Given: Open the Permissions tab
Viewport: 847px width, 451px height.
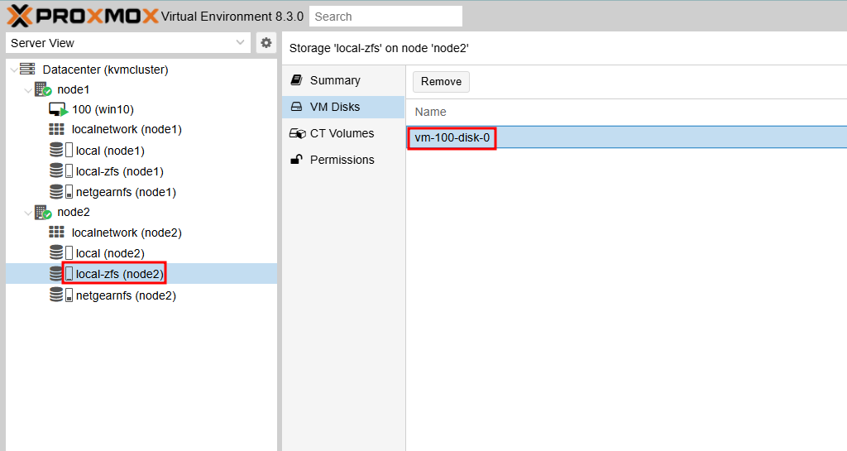Looking at the screenshot, I should click(343, 160).
